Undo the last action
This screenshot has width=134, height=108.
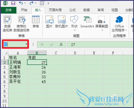21,3
